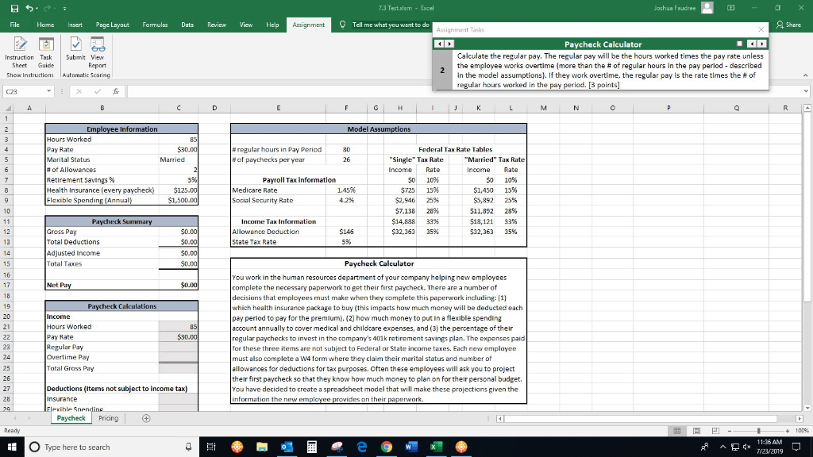Open Chrome from the taskbar

pos(387,447)
